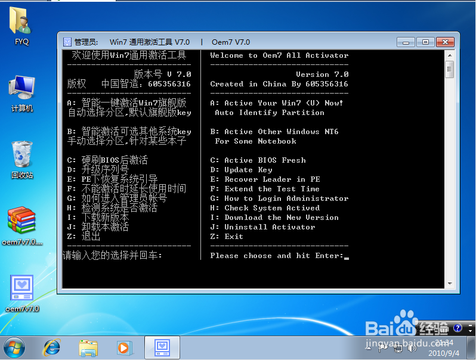Click 'I: Download the New Version' line
Screen dimensions: 476x360
pyautogui.click(x=274, y=218)
